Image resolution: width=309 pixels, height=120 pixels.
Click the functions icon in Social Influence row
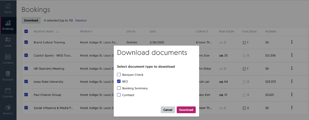(x=244, y=108)
